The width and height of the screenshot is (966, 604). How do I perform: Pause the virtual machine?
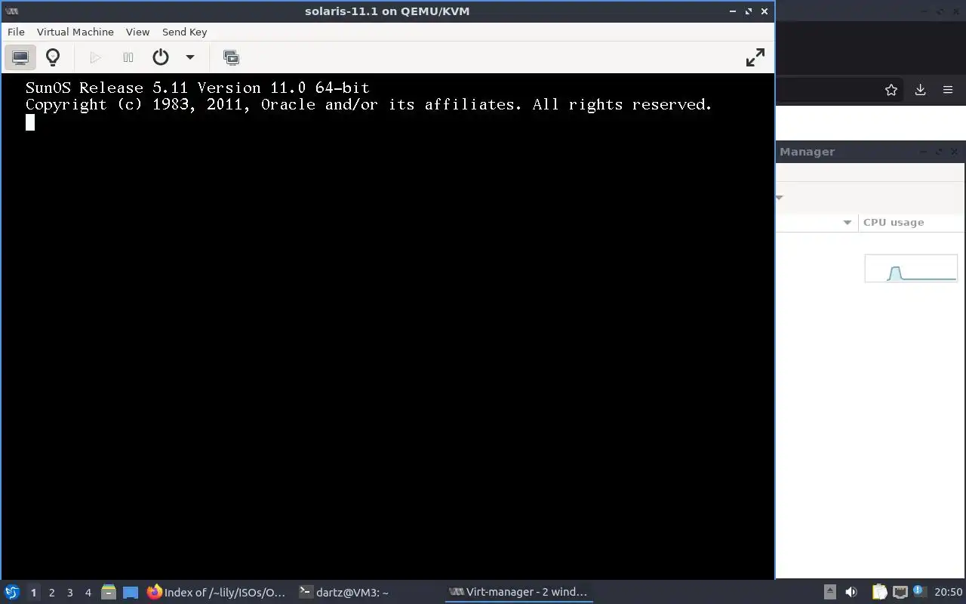[x=128, y=57]
